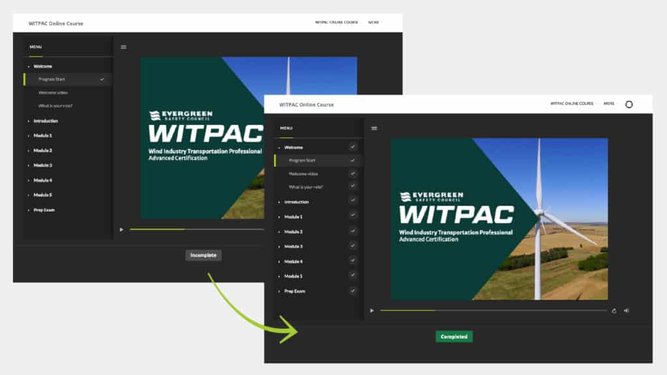Click What is your role checkmark, front window
The height and width of the screenshot is (375, 667).
[352, 186]
